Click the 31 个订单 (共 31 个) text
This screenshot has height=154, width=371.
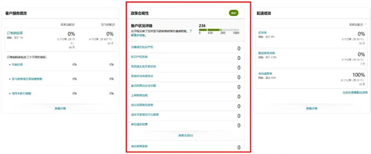[352, 80]
